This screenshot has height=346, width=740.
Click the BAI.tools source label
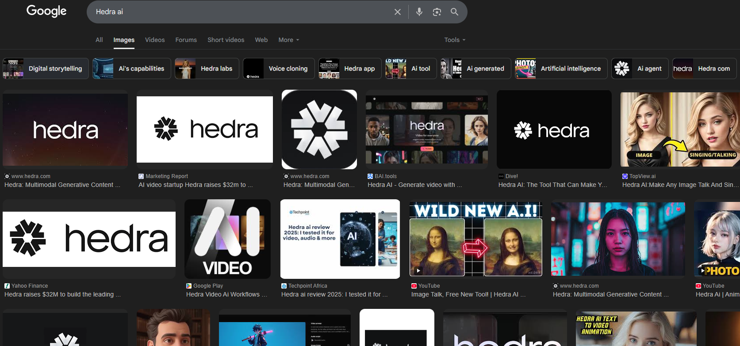coord(386,176)
